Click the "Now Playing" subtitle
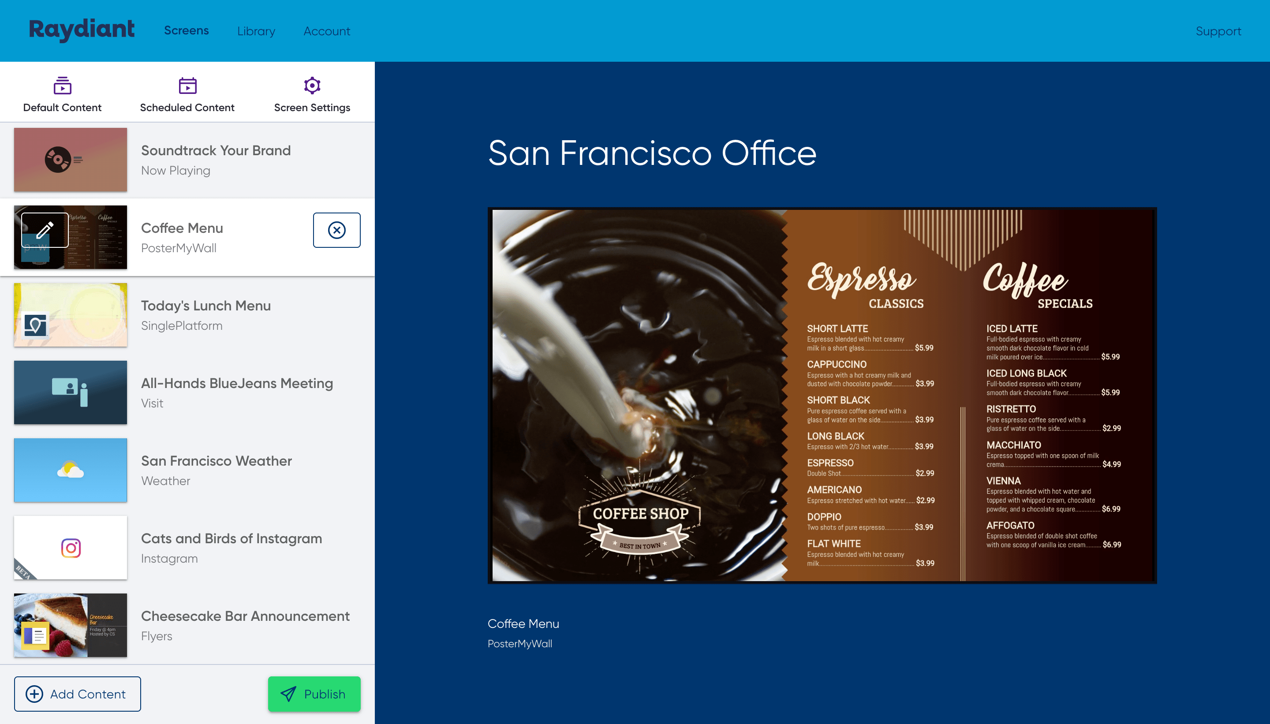 [176, 171]
